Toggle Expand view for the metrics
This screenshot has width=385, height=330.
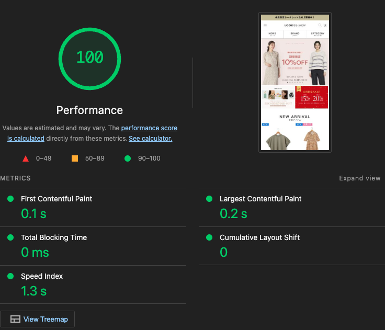[x=359, y=178]
